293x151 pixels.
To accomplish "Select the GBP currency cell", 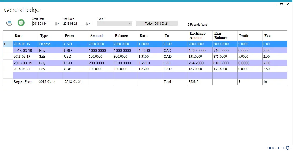I will tap(76, 69).
